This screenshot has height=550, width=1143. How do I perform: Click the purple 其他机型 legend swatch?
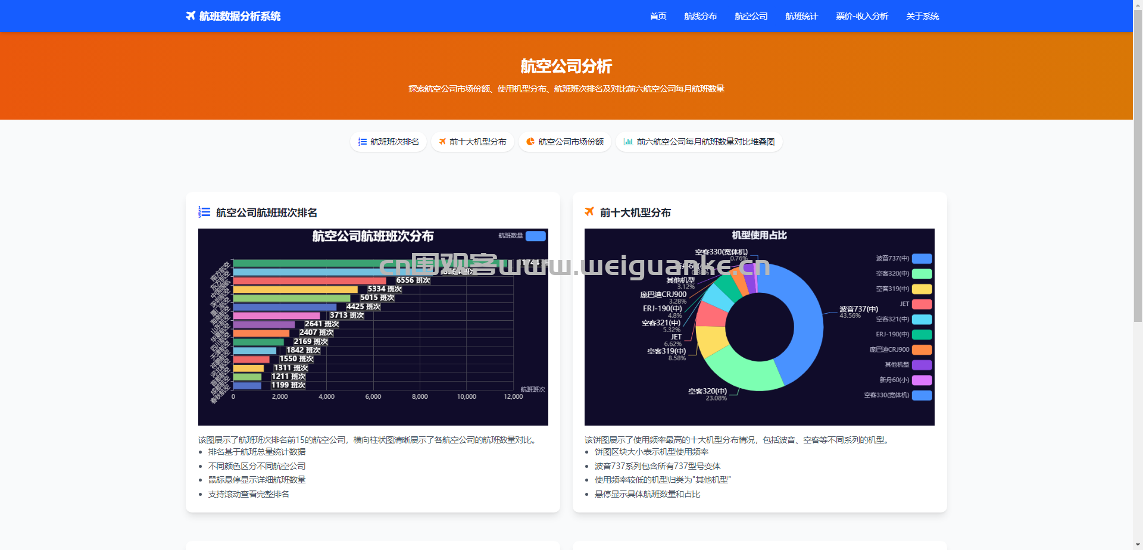[x=922, y=365]
